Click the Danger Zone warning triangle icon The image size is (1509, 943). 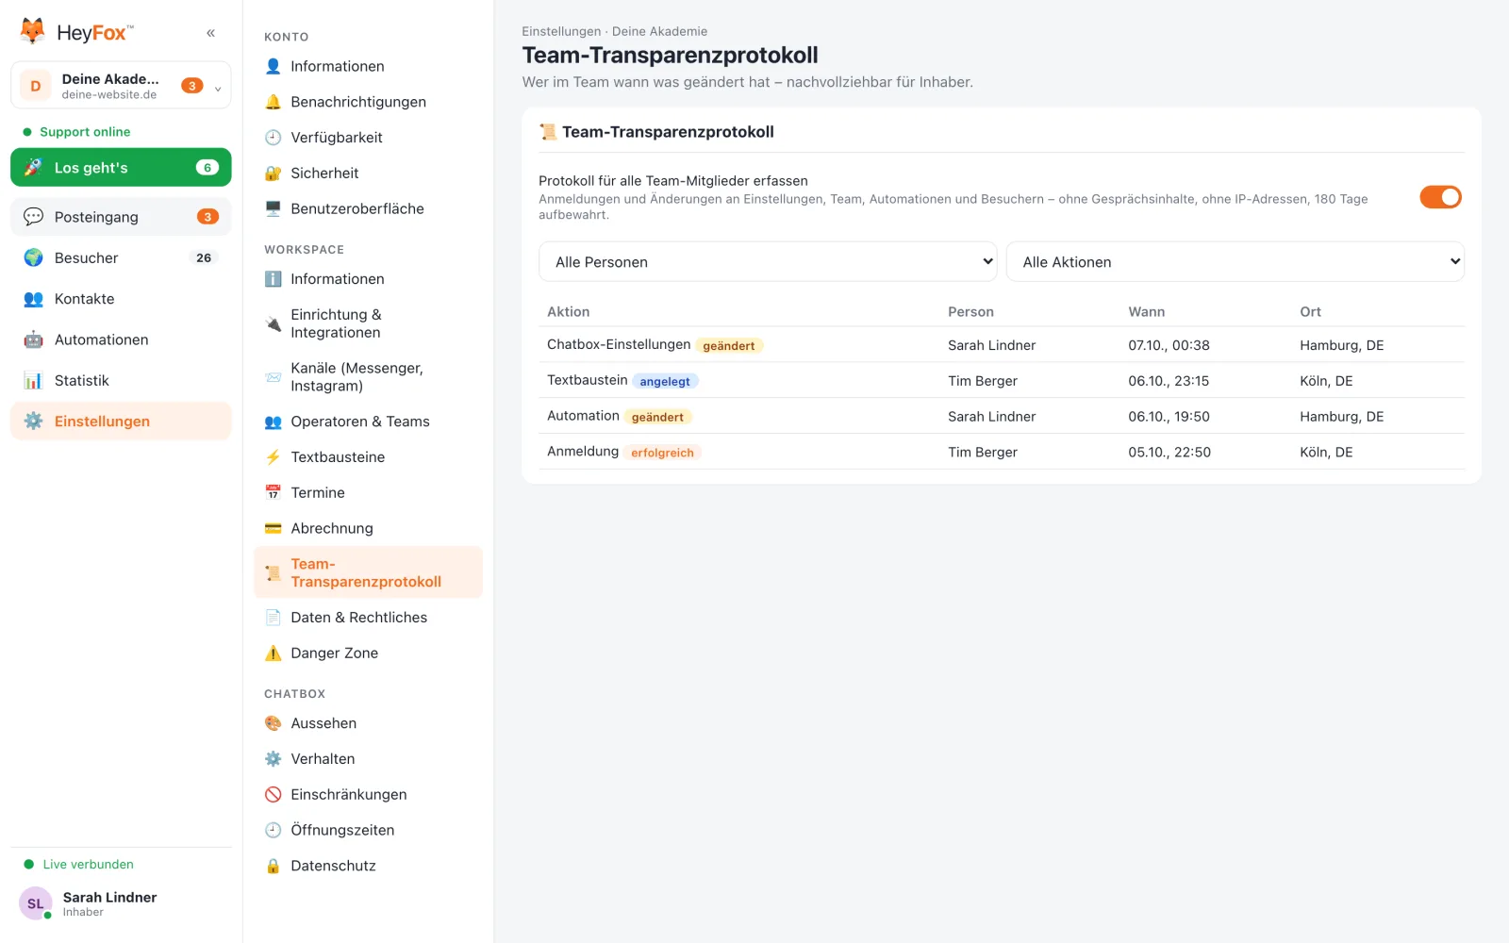tap(273, 653)
